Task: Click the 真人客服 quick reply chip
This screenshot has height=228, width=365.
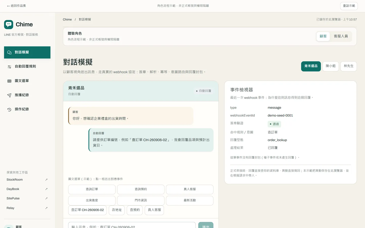Action: [154, 210]
